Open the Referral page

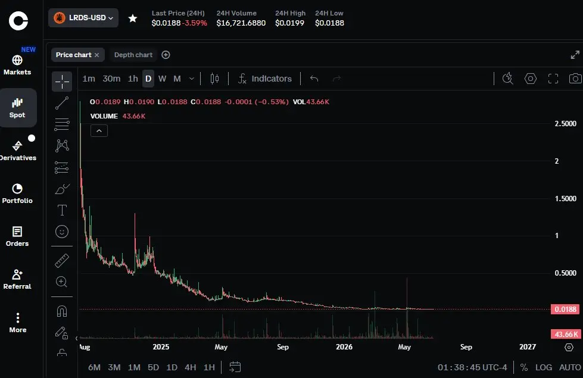coord(17,280)
